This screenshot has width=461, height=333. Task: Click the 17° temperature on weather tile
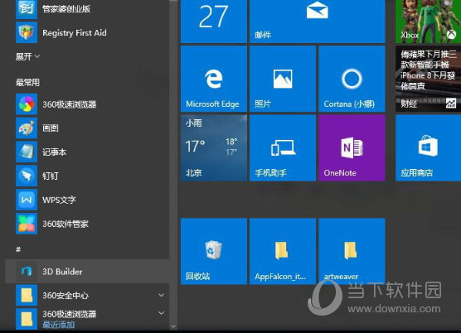pos(195,147)
